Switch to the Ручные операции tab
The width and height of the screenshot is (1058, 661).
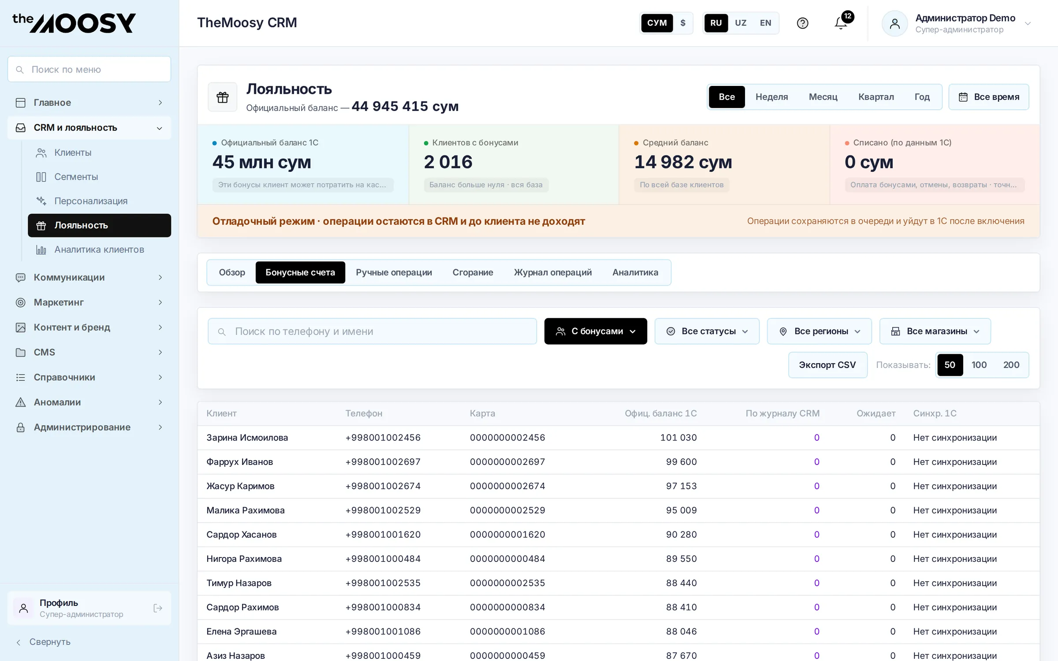tap(394, 272)
